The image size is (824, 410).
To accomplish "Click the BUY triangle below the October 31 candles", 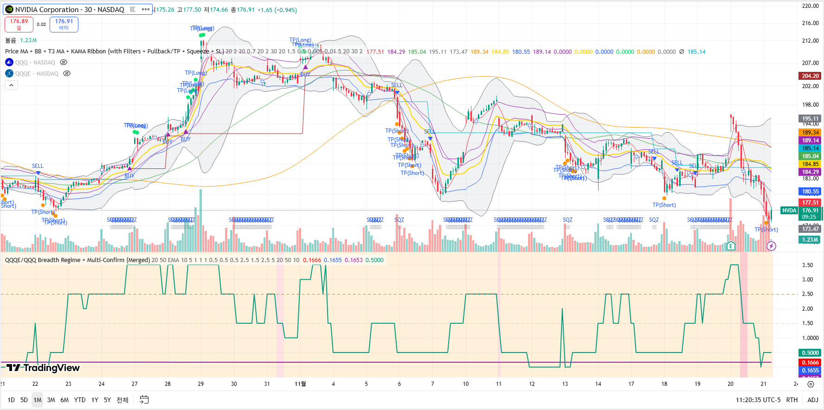I will point(305,68).
